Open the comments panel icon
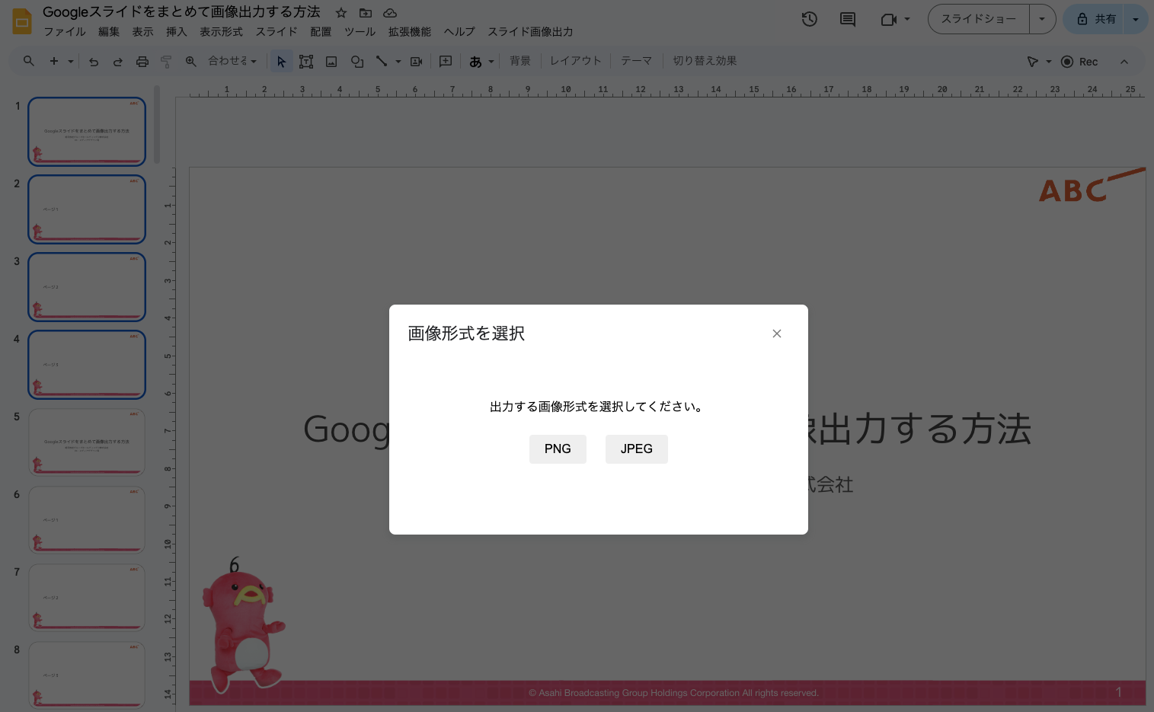The image size is (1154, 712). (x=847, y=19)
